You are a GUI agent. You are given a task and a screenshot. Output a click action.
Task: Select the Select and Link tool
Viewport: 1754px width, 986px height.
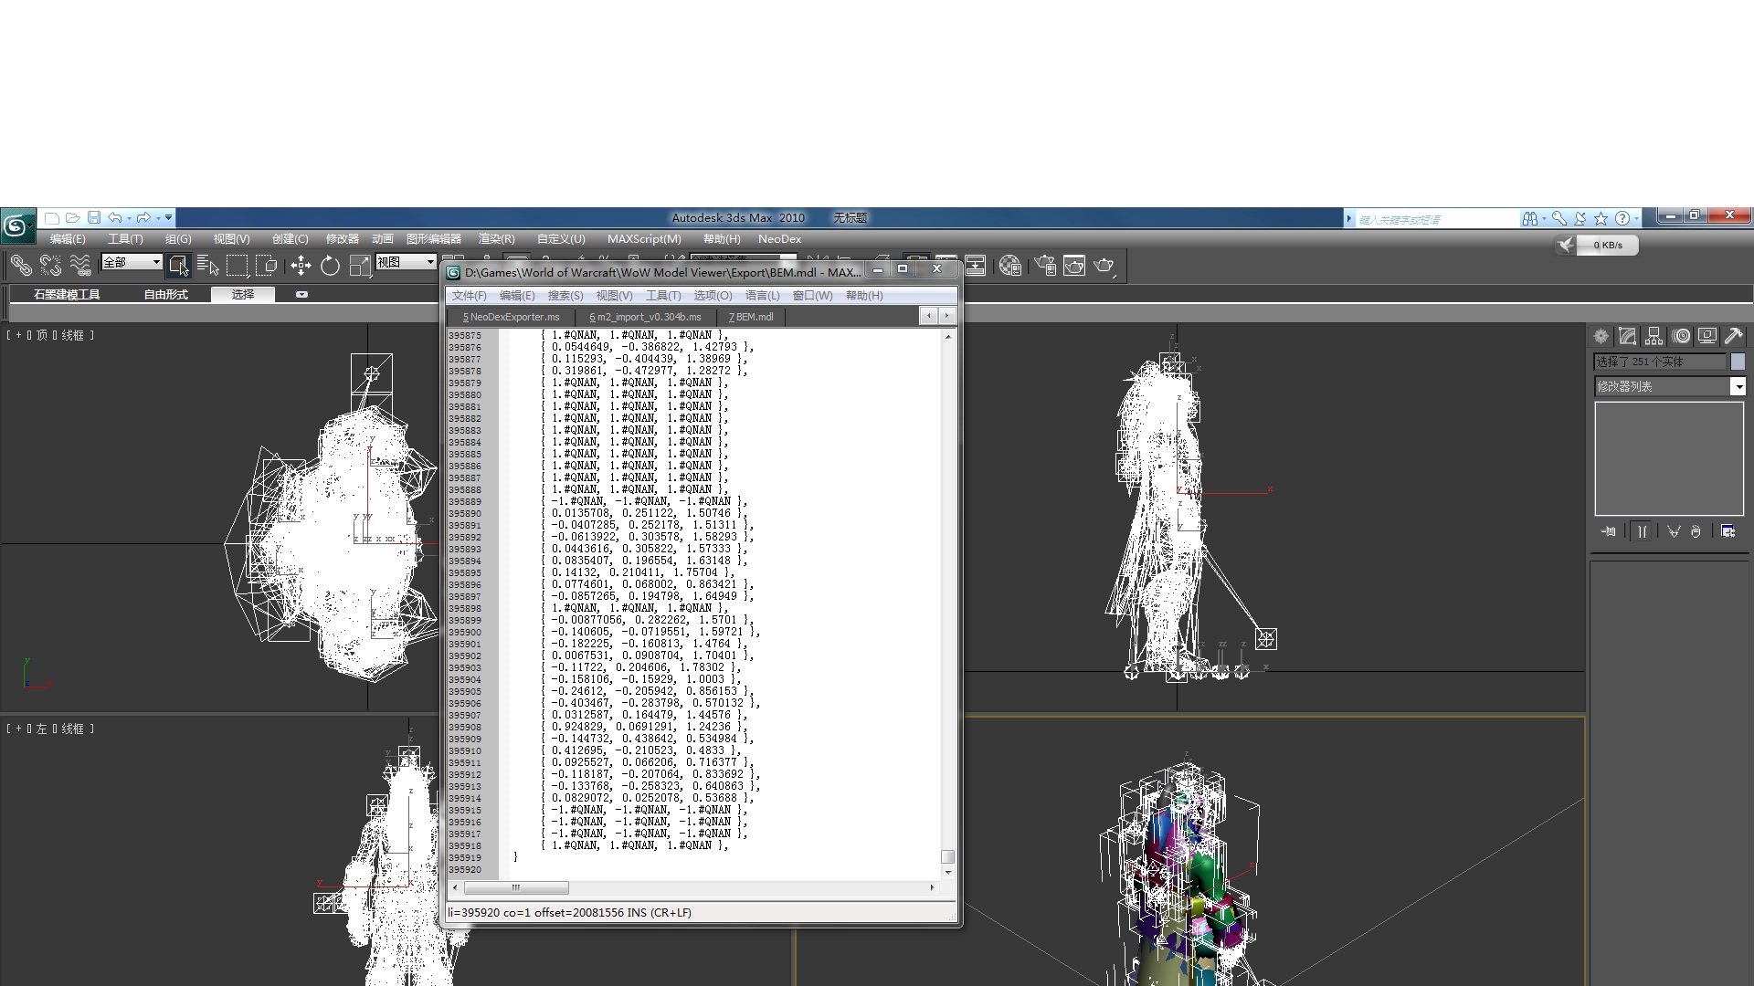pyautogui.click(x=20, y=266)
